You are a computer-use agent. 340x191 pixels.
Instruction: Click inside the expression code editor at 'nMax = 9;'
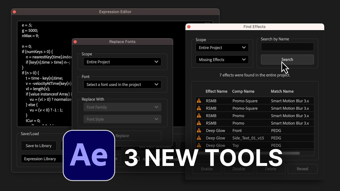pos(30,36)
